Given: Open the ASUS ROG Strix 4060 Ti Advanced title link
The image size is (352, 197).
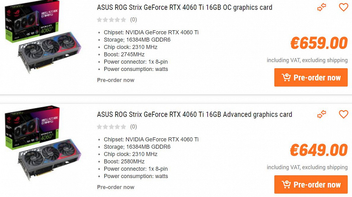Looking at the screenshot, I should coord(195,115).
